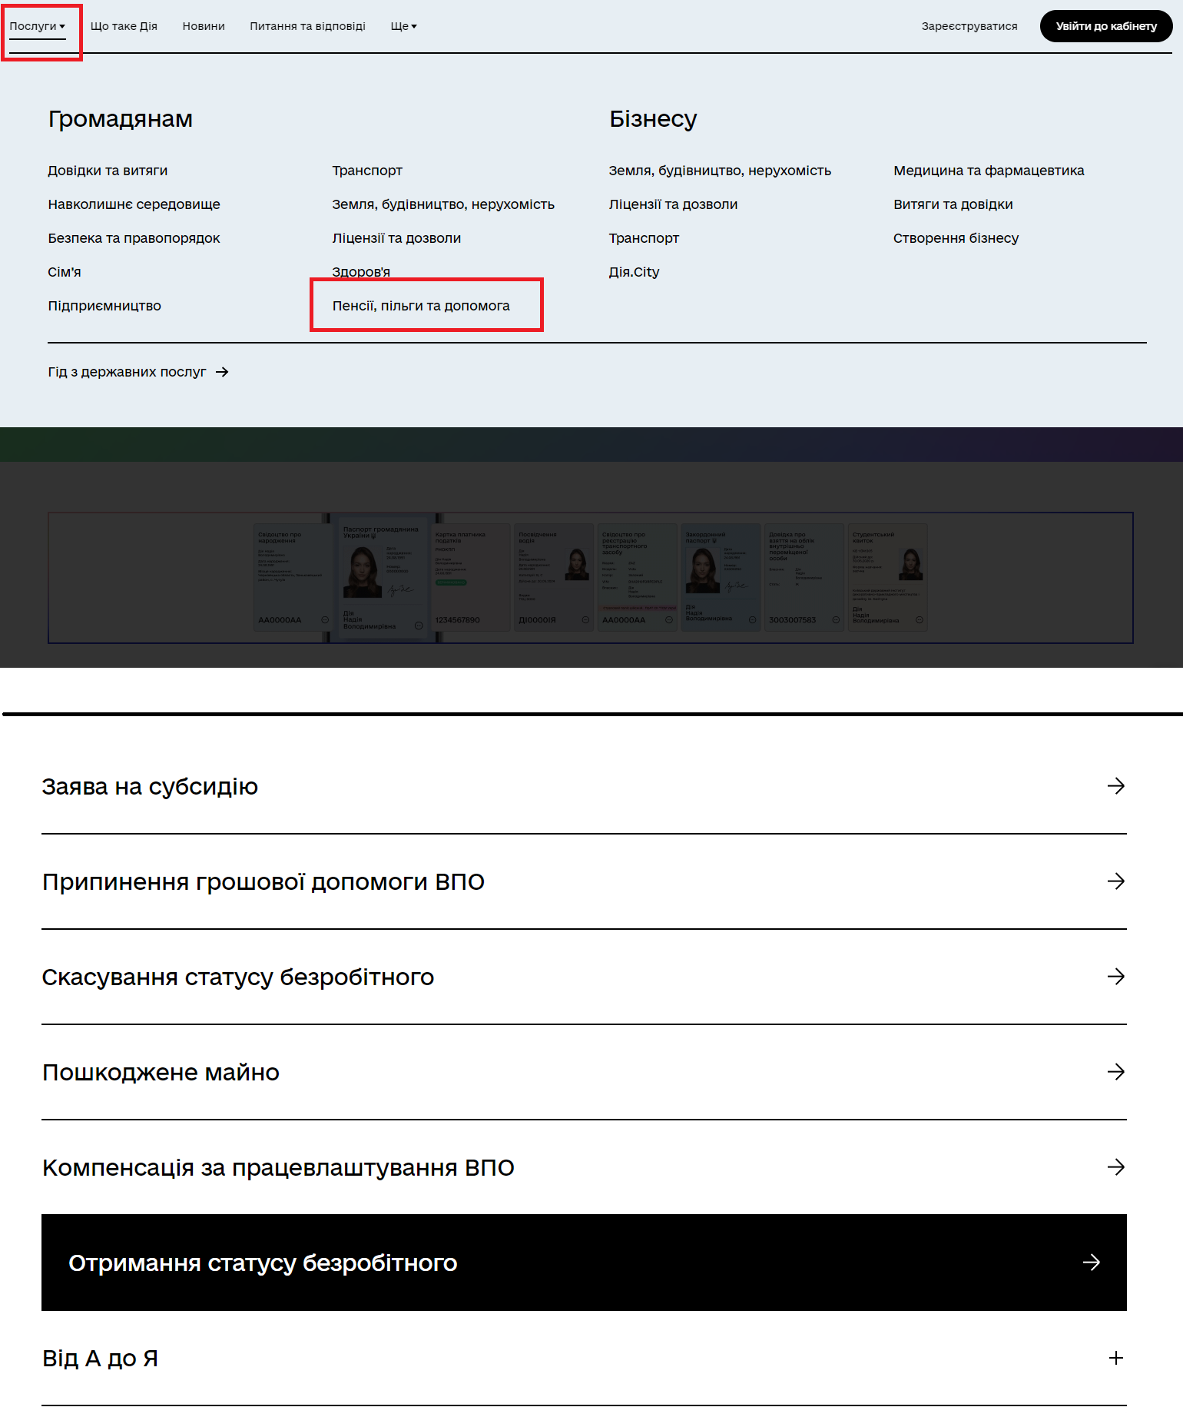The height and width of the screenshot is (1417, 1183).
Task: Select the Картка платника податків card thumbnail
Action: coord(471,578)
